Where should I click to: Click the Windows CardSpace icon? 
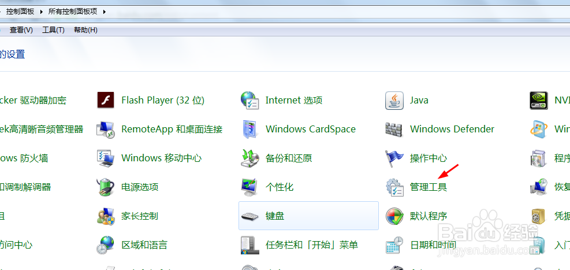click(249, 129)
